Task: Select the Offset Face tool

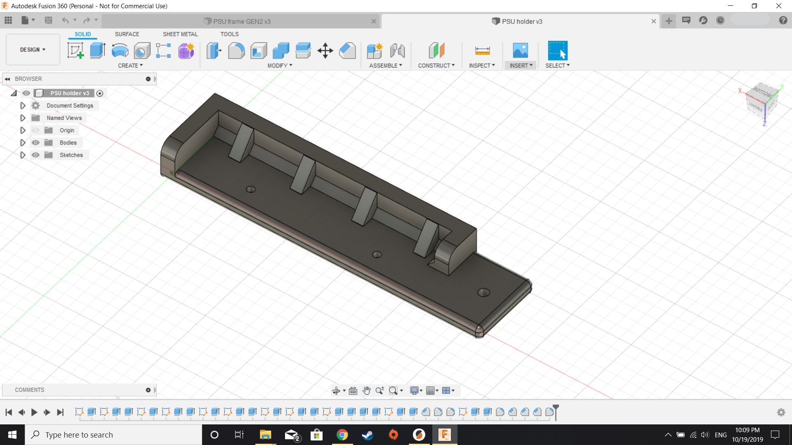Action: point(303,51)
